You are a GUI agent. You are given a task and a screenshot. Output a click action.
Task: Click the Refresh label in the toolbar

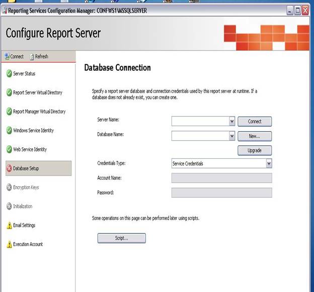42,56
